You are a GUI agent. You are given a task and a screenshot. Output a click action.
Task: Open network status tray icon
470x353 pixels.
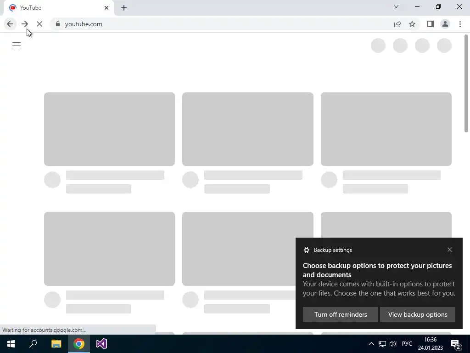click(x=382, y=344)
